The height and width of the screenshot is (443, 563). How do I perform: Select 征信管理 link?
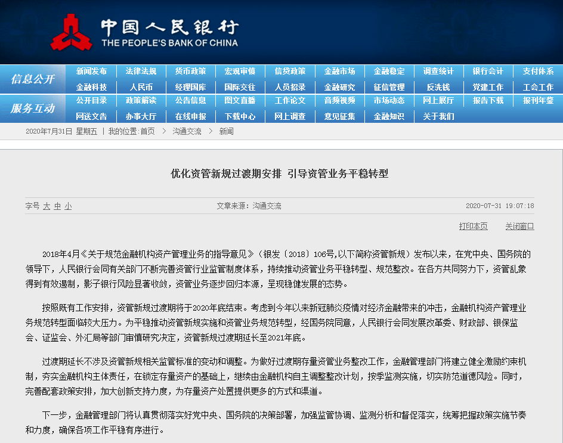[389, 87]
